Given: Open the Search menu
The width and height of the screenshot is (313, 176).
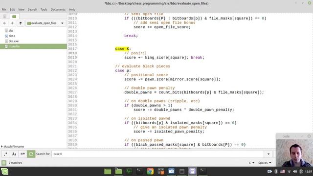Looking at the screenshot, I should tap(32, 9).
